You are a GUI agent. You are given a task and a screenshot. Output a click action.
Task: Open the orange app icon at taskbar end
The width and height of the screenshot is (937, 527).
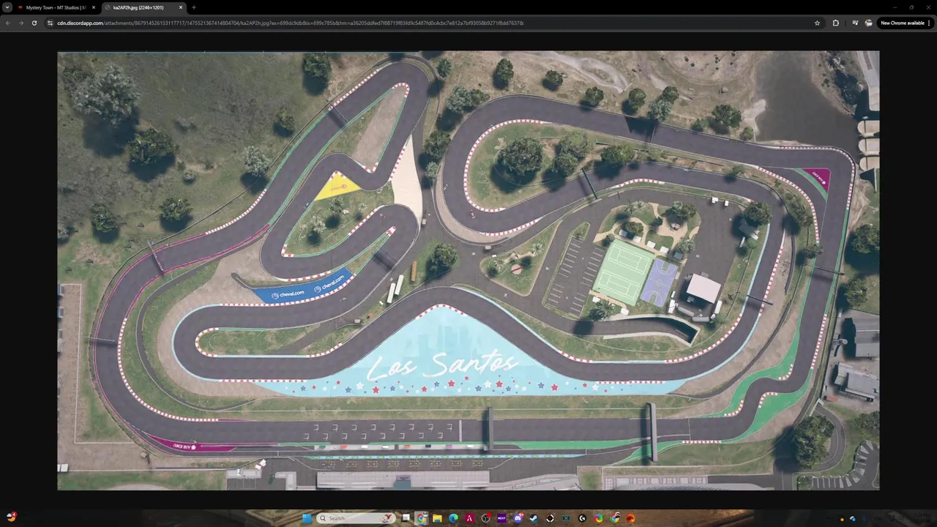click(x=630, y=518)
